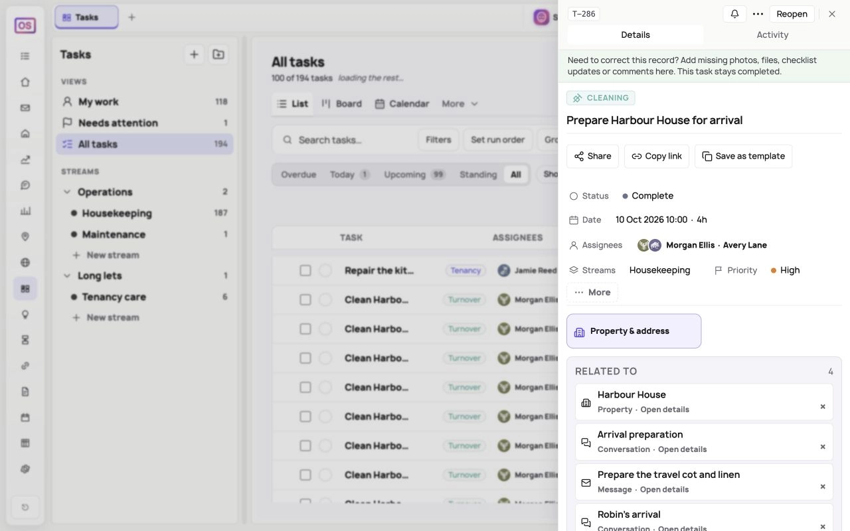Viewport: 850px width, 531px height.
Task: Remove Harbour House from related items
Action: [x=823, y=406]
